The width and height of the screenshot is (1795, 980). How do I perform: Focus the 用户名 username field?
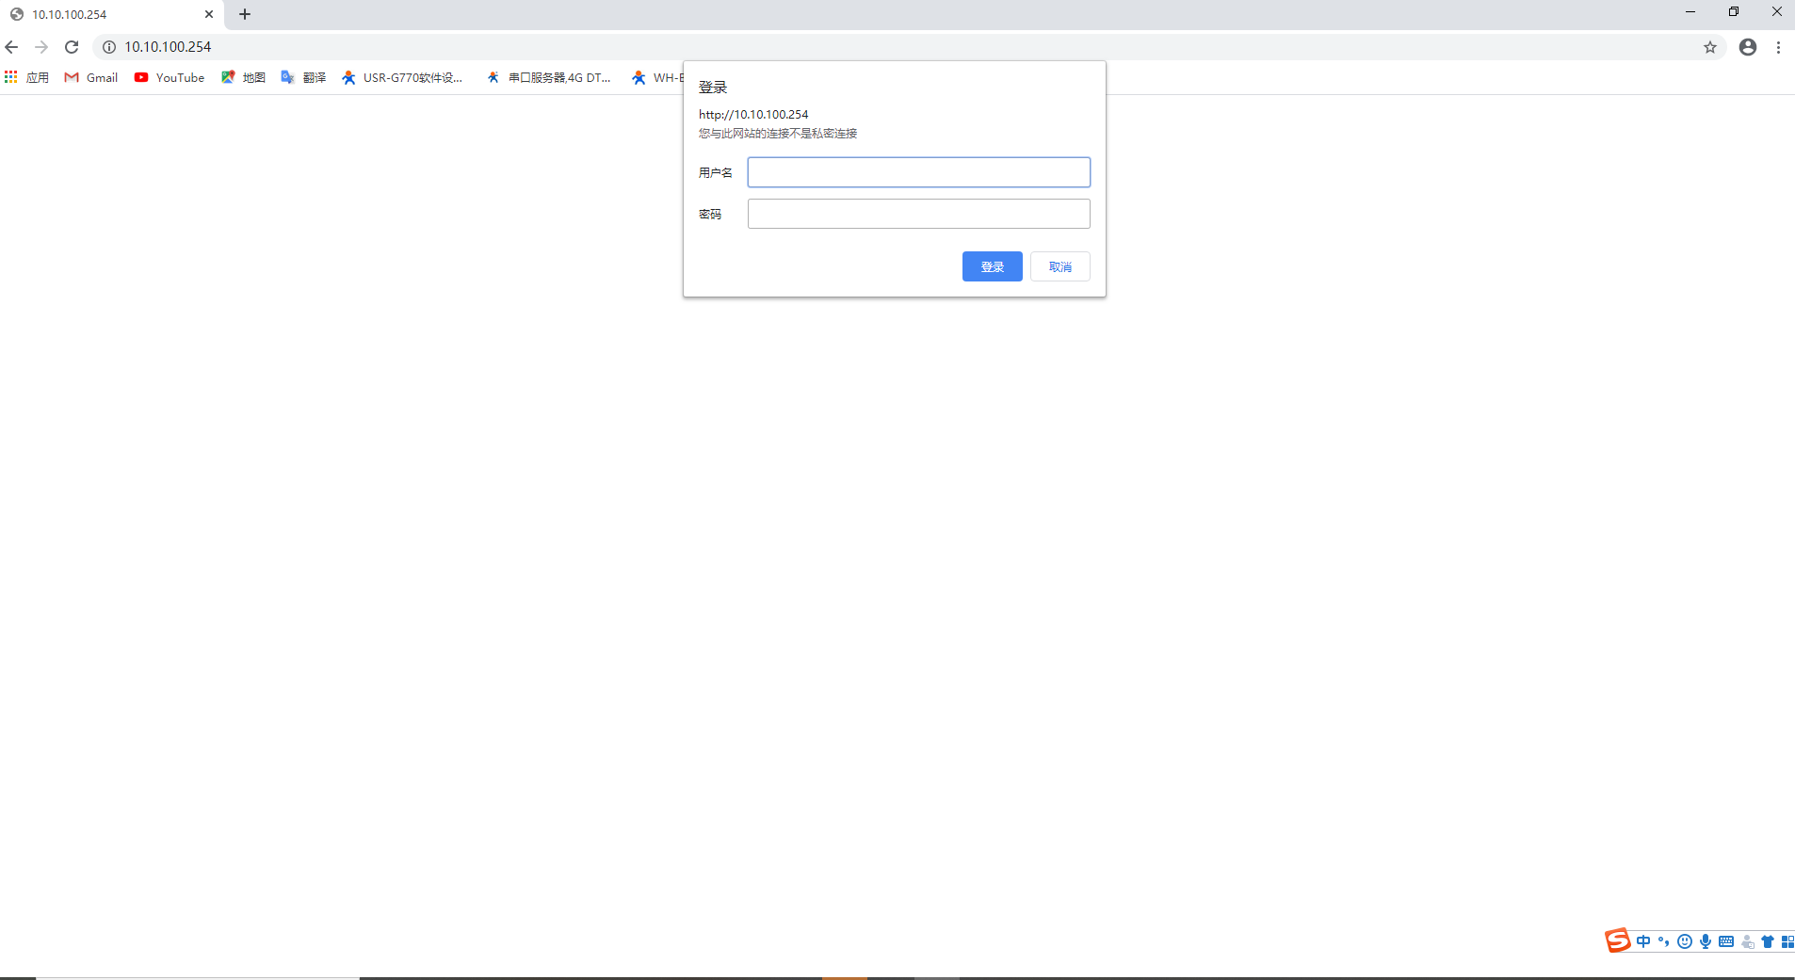(918, 172)
